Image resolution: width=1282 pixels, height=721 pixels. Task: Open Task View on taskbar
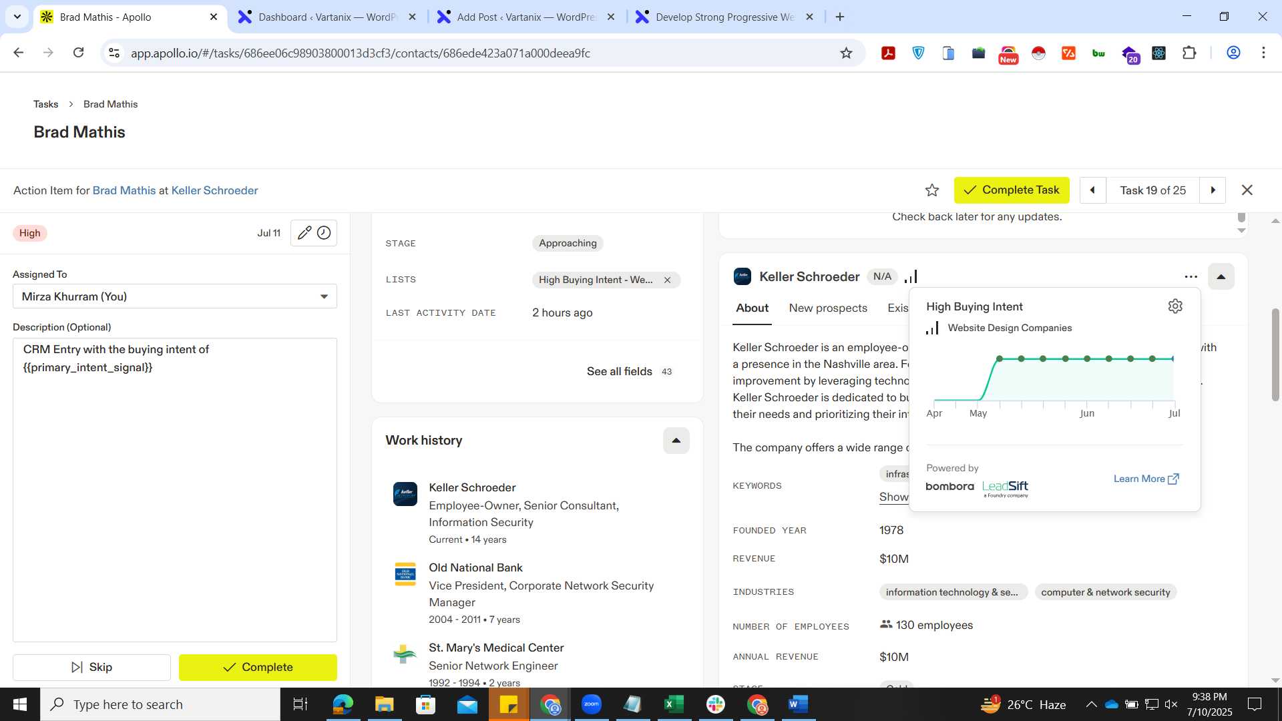(x=300, y=704)
